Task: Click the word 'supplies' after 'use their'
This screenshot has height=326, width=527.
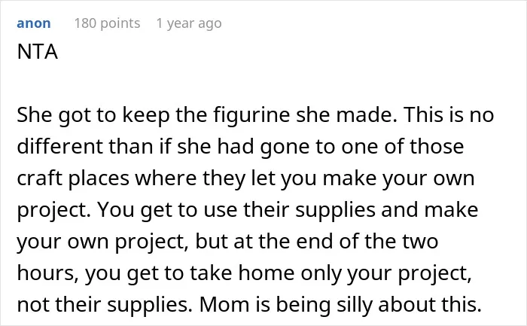Action: [x=336, y=210]
